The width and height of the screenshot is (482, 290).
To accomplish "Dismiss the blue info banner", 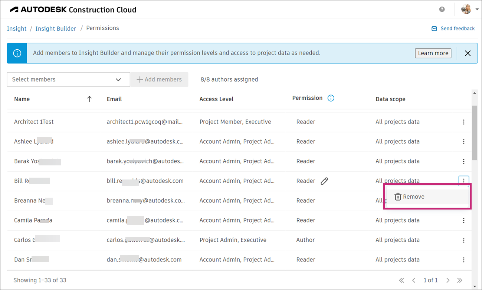I will (468, 53).
